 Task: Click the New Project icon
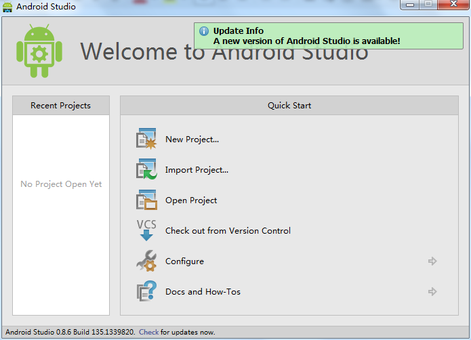pyautogui.click(x=146, y=139)
